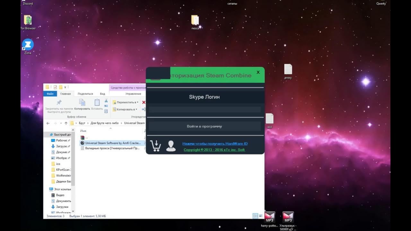Open the Wolfenstein folder in navigation pane
411x231 pixels.
[x=61, y=175]
